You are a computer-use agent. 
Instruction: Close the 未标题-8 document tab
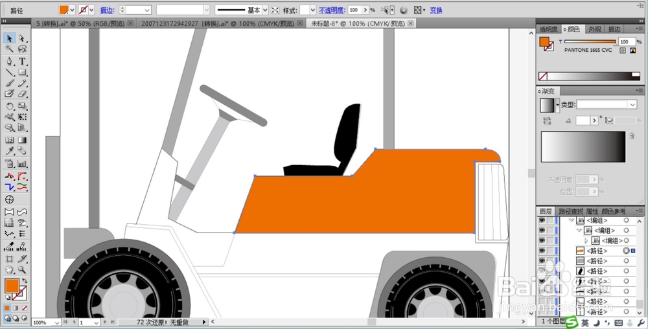tap(410, 23)
